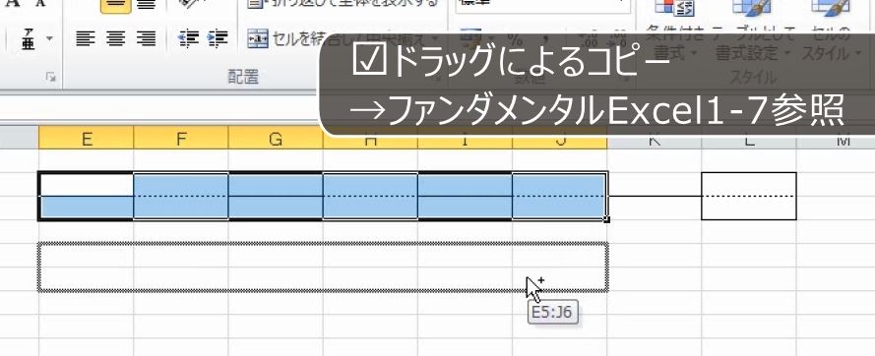Click the fill handle at selection corner

(607, 220)
